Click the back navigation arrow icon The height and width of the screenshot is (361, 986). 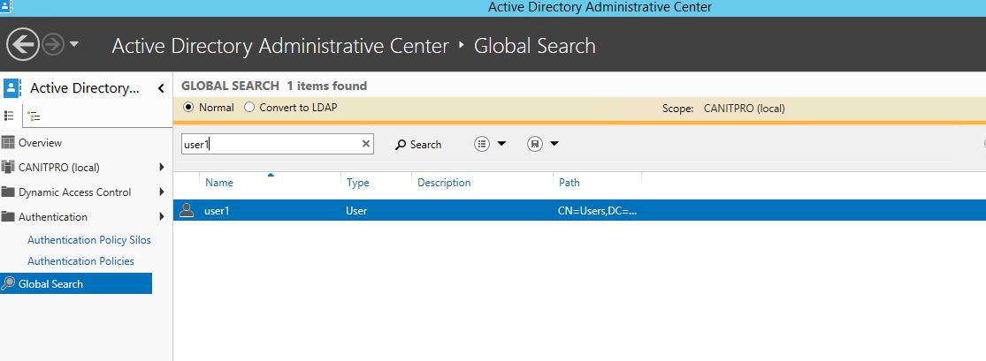[23, 45]
